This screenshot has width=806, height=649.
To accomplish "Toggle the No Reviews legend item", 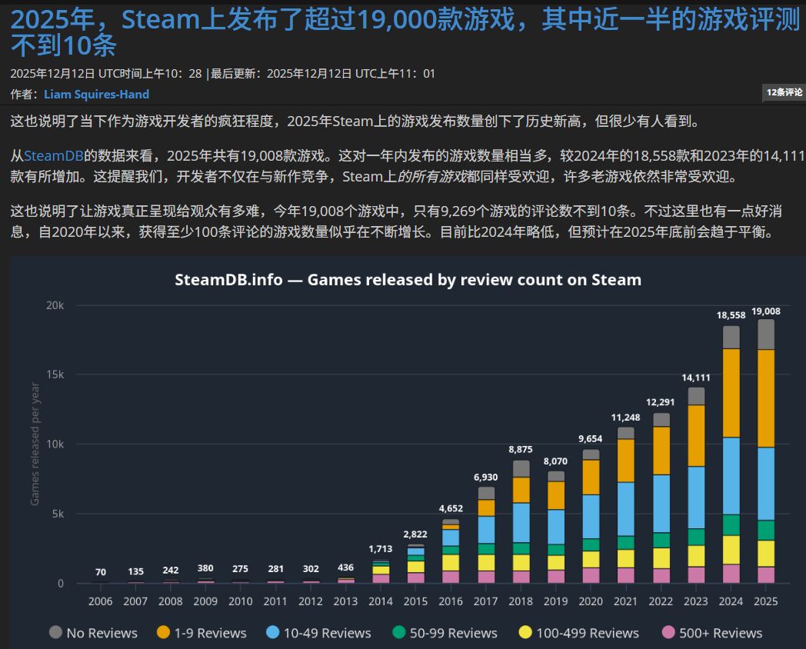I will 93,633.
